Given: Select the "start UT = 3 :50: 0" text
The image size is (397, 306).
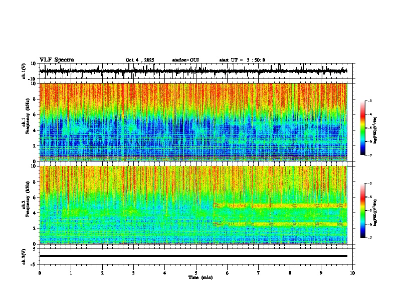Looking at the screenshot, I should (242, 60).
